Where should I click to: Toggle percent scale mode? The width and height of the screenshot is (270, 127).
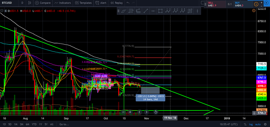(245, 124)
